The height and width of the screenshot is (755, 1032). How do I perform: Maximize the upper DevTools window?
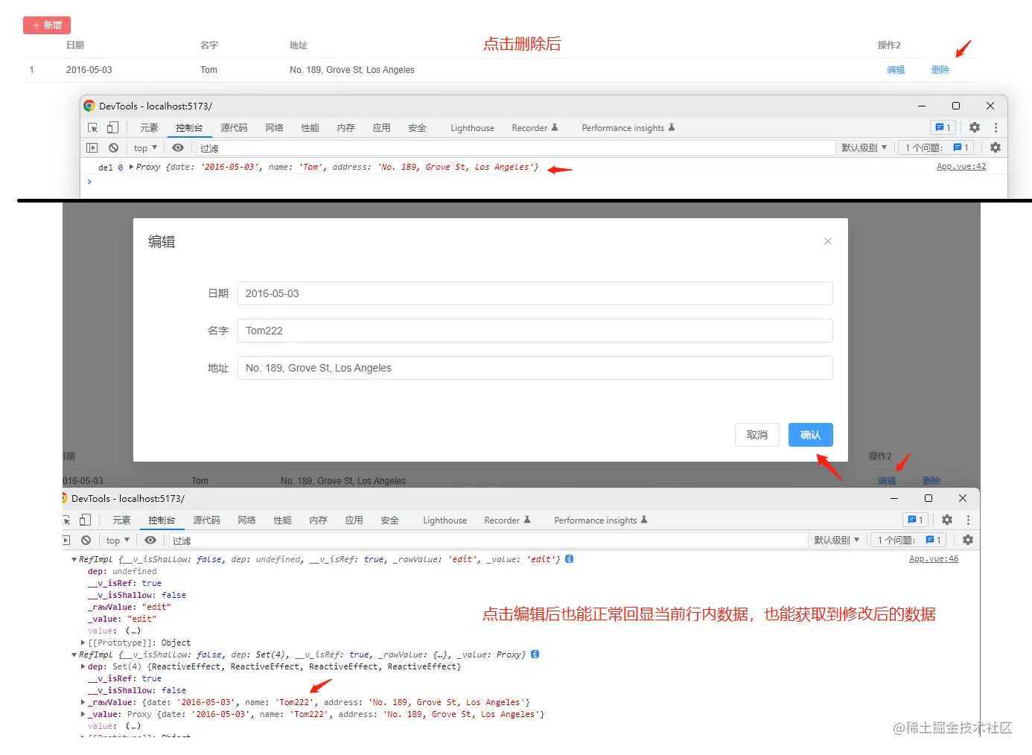click(x=956, y=106)
